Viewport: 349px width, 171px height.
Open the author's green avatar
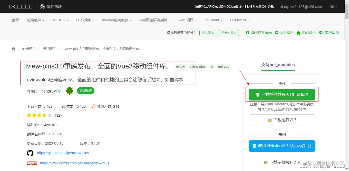pyautogui.click(x=69, y=91)
